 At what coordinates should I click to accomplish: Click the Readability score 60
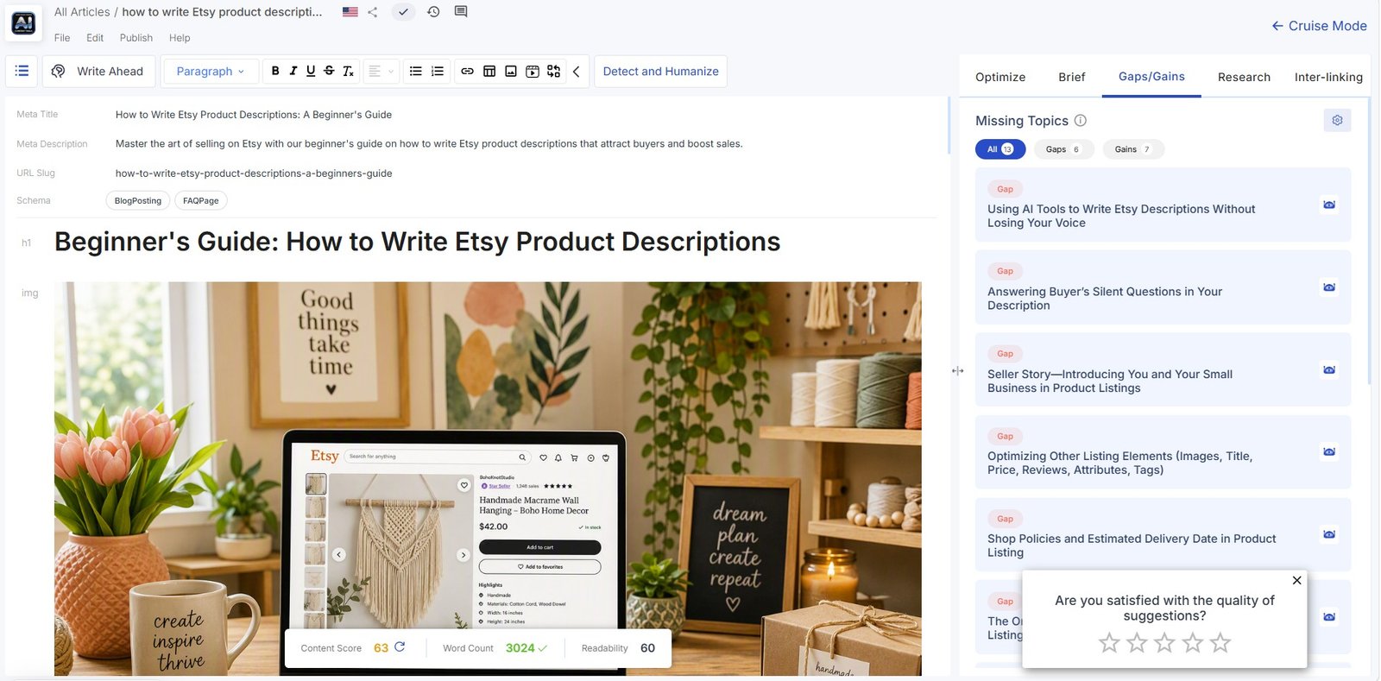pos(647,647)
